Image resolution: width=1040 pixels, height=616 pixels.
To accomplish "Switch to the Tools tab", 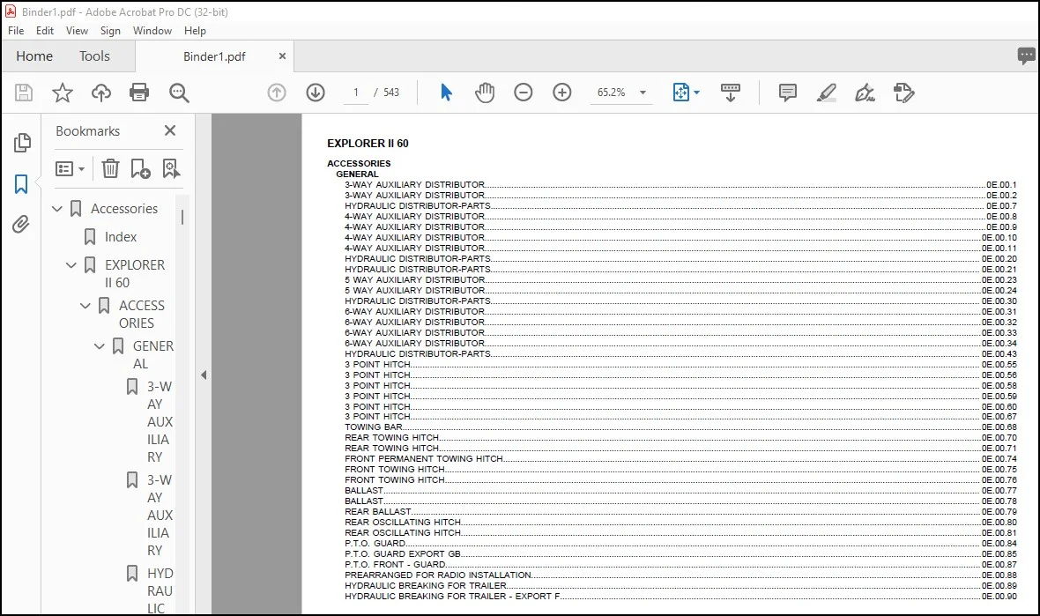I will (95, 56).
